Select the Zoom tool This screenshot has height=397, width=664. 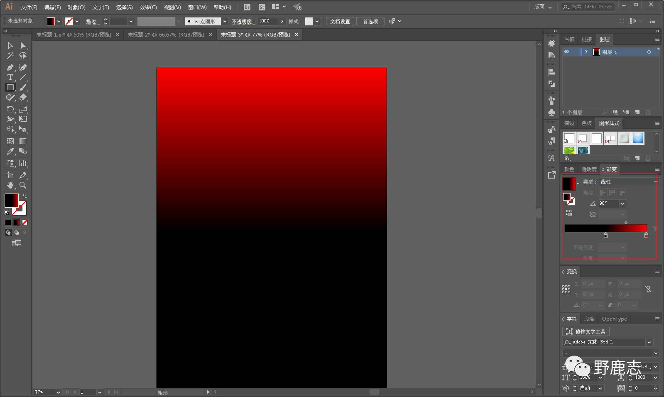23,185
